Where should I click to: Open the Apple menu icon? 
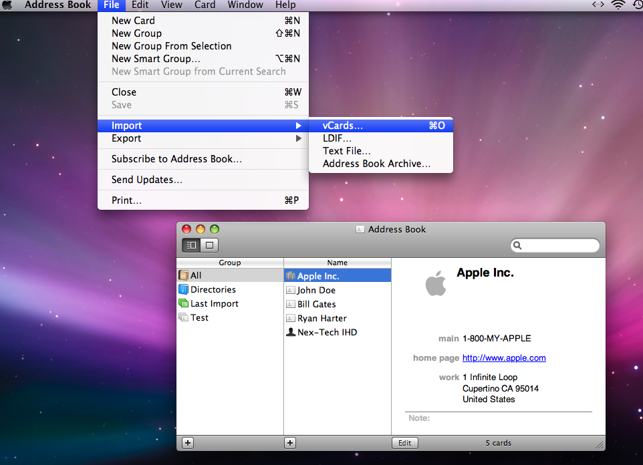[7, 5]
